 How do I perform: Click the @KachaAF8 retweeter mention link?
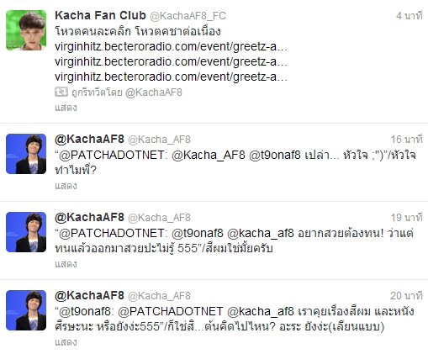pyautogui.click(x=154, y=92)
